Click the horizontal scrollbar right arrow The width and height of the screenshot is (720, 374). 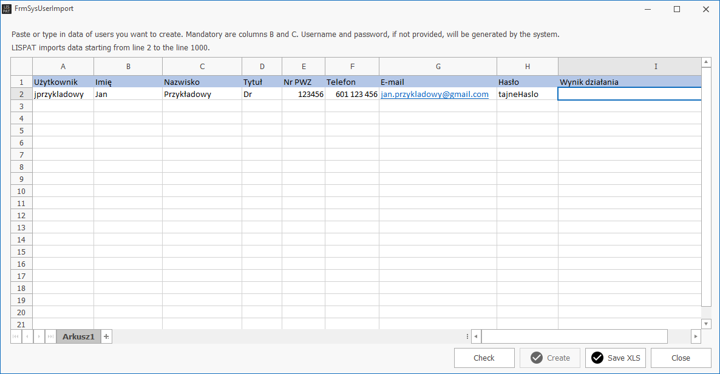(696, 336)
